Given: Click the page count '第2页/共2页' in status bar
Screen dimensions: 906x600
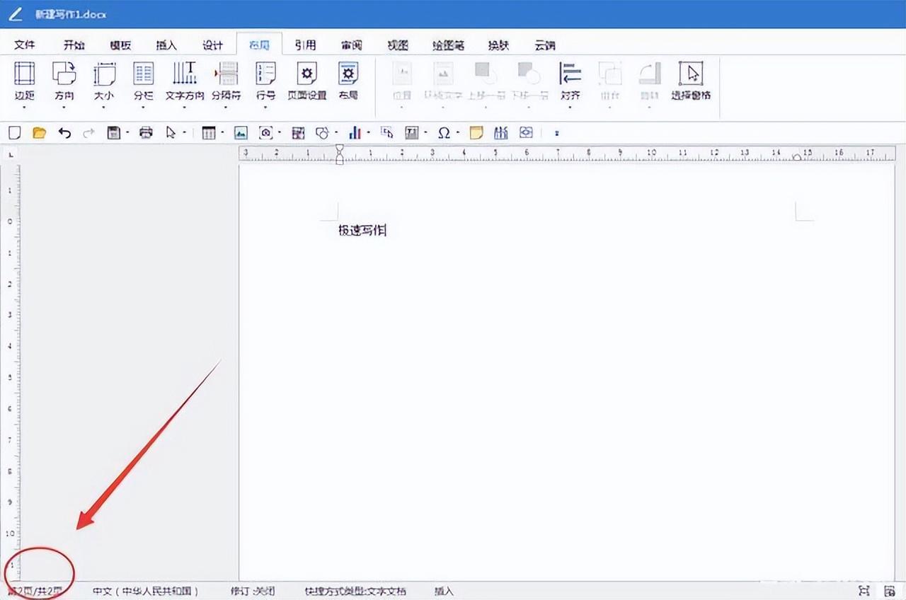Looking at the screenshot, I should coord(35,591).
